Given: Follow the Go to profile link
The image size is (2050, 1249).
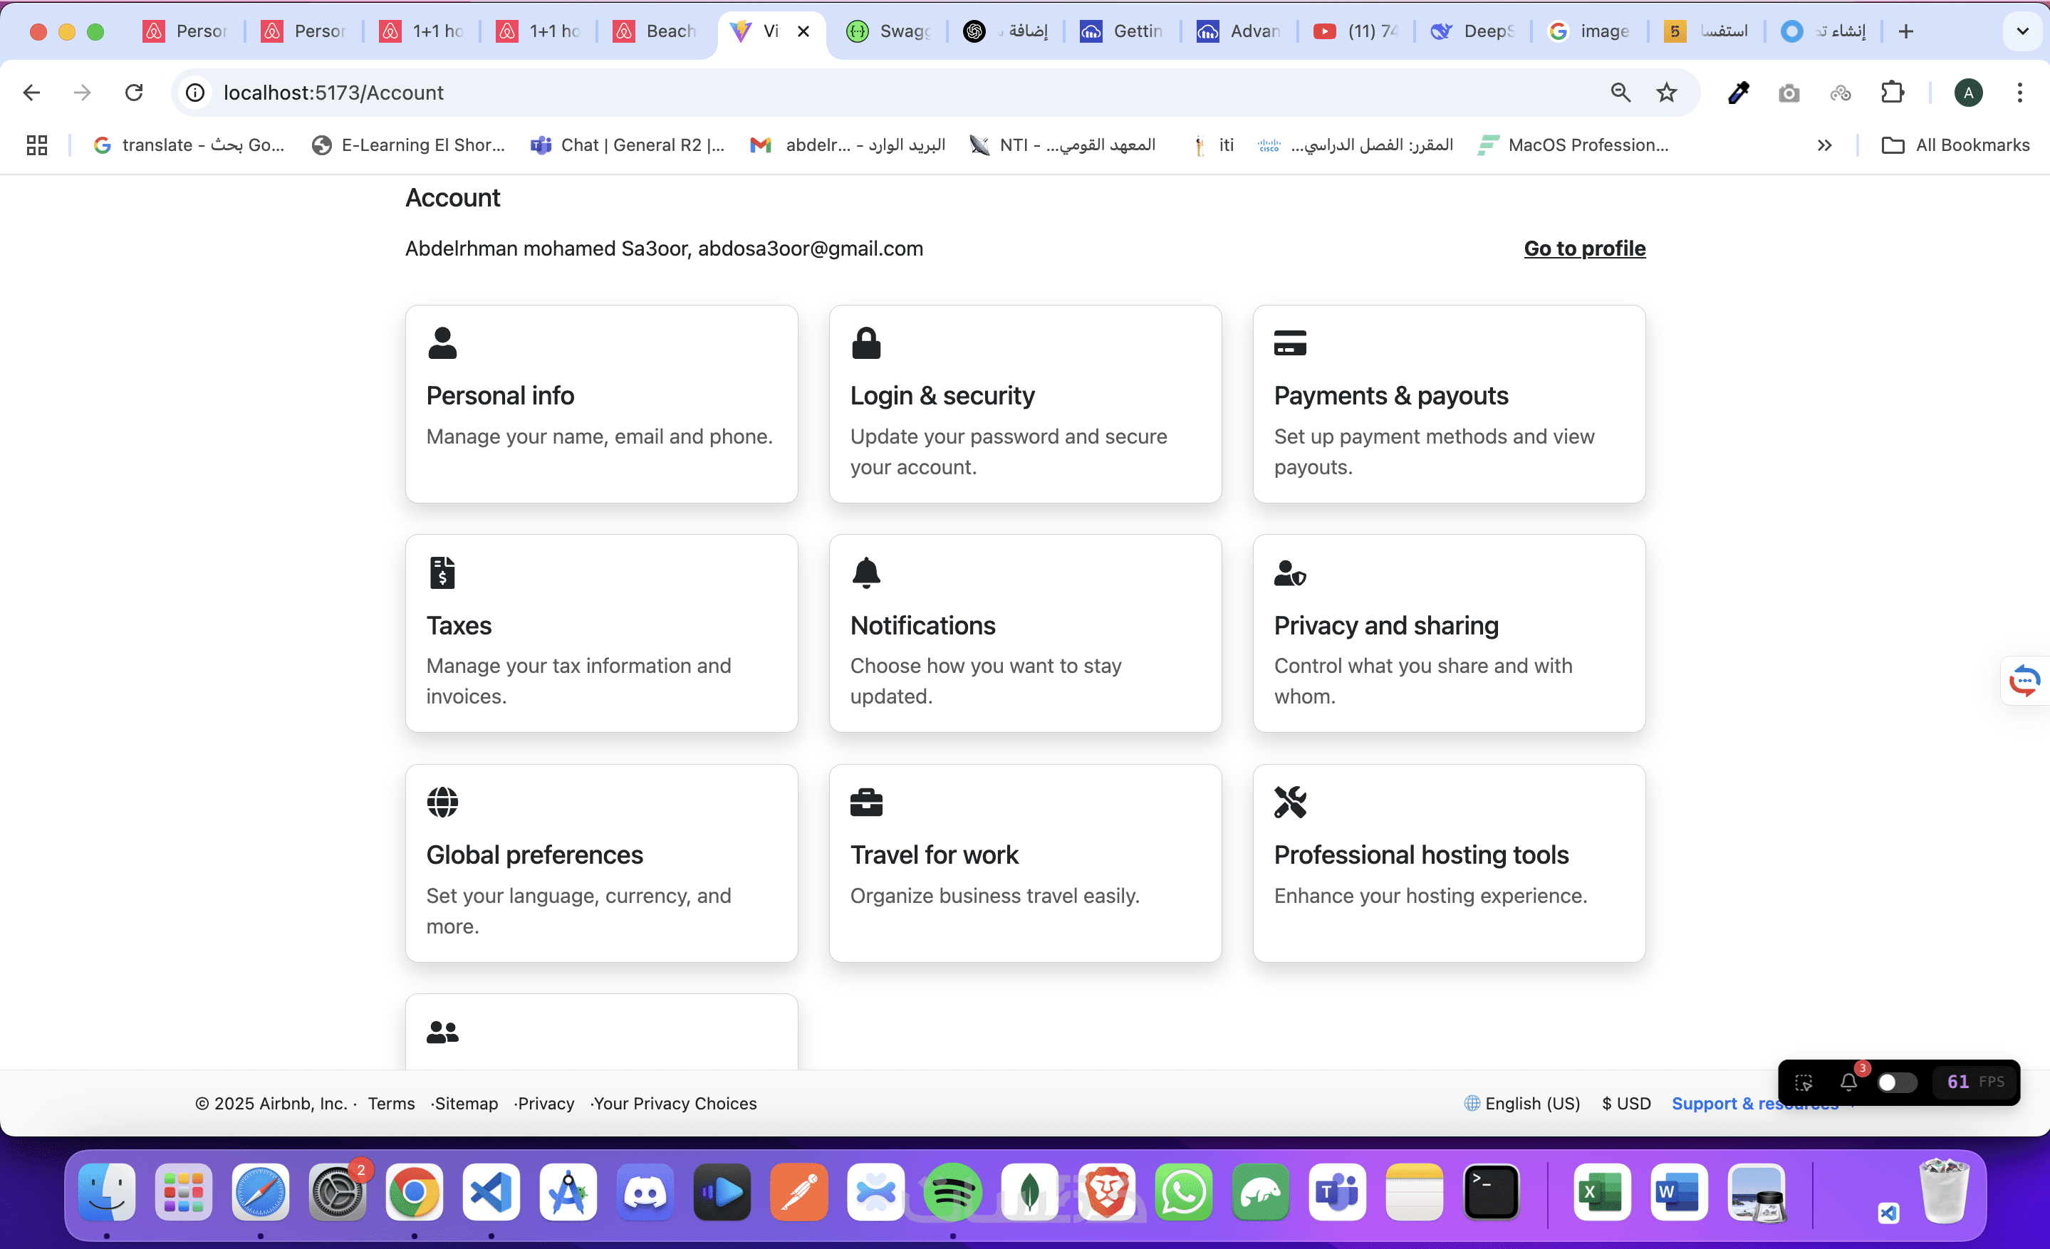Looking at the screenshot, I should 1584,248.
